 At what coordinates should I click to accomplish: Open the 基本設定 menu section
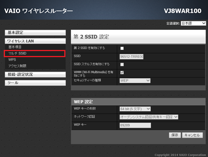point(35,33)
